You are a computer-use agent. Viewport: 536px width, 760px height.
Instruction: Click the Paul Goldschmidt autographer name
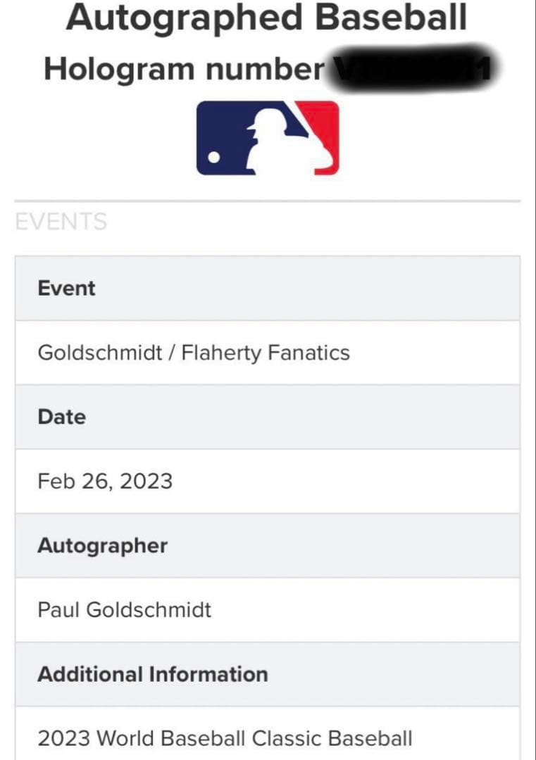125,609
